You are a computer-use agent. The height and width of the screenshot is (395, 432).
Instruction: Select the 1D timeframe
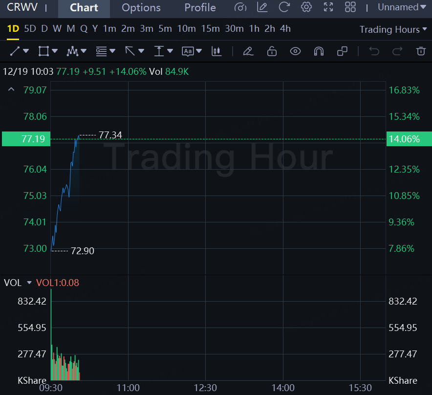tap(13, 29)
